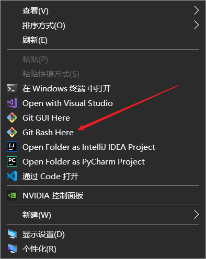Open NVIDIA 控制面板
Viewport: 206px width, 259px height.
[x=103, y=195]
